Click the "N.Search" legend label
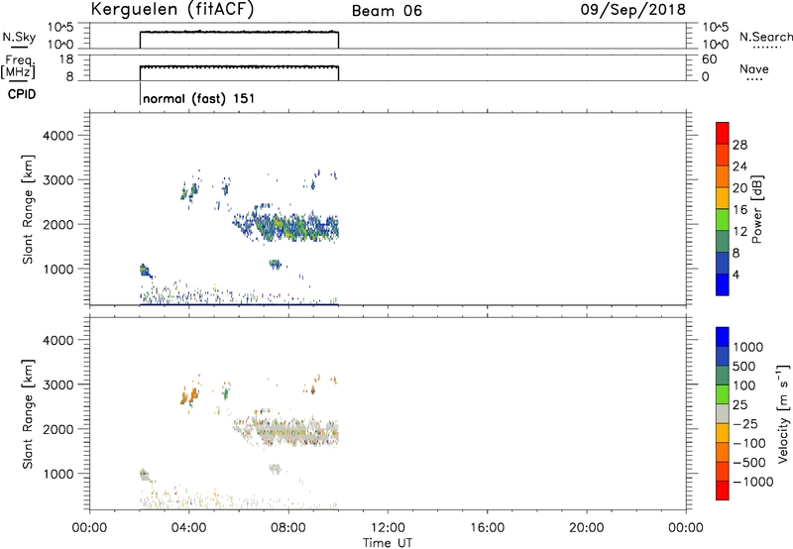Viewport: 793px width, 549px height. pos(765,37)
